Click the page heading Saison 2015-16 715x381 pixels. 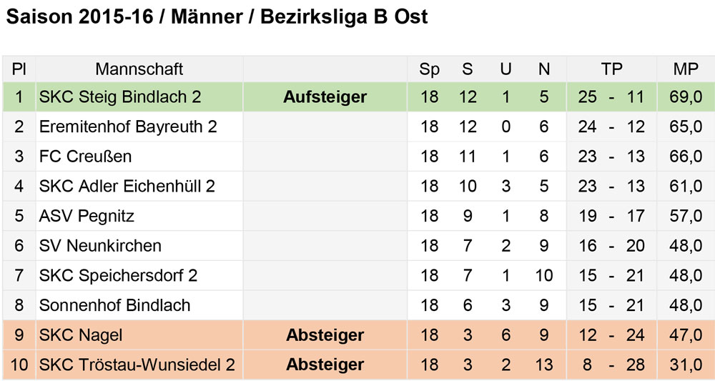coord(79,17)
